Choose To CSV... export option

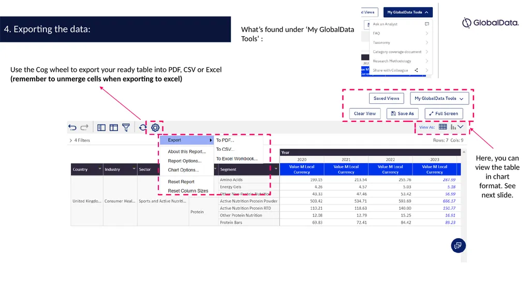225,149
